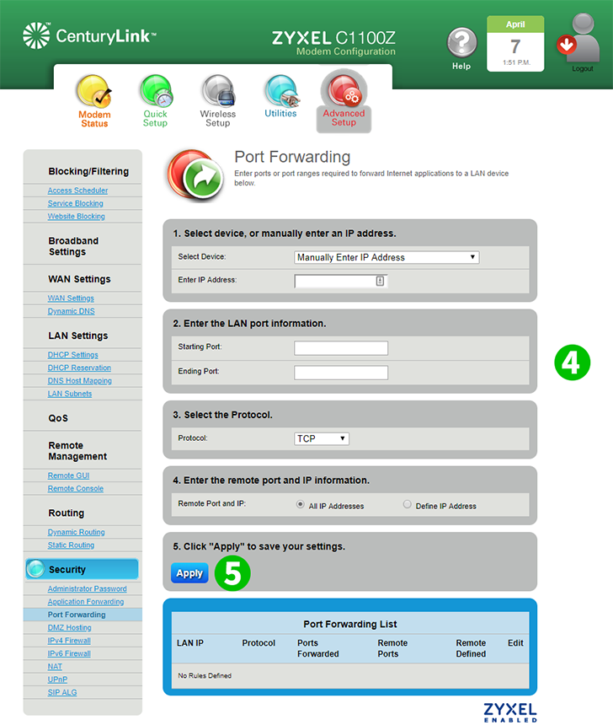Viewport: 613px width, 725px height.
Task: Click the contact icon inside IP address field
Action: [380, 281]
